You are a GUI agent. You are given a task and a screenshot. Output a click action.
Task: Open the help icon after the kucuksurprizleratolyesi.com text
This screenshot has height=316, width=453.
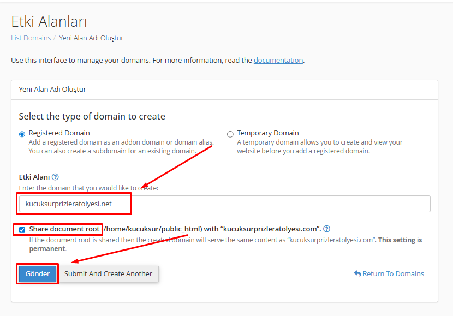pos(326,229)
